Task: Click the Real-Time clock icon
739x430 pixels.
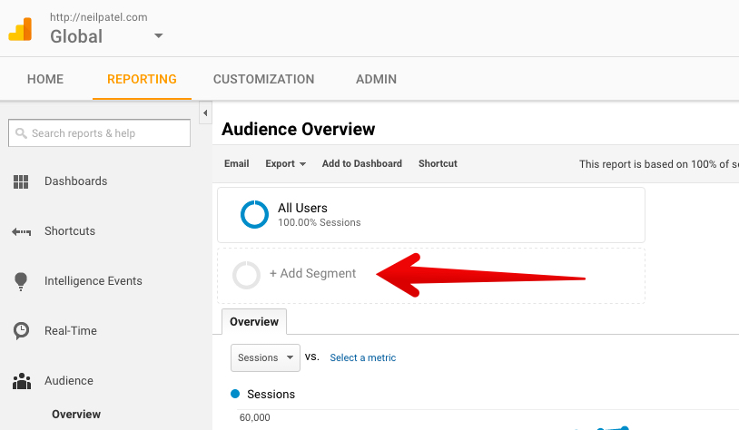Action: tap(21, 330)
